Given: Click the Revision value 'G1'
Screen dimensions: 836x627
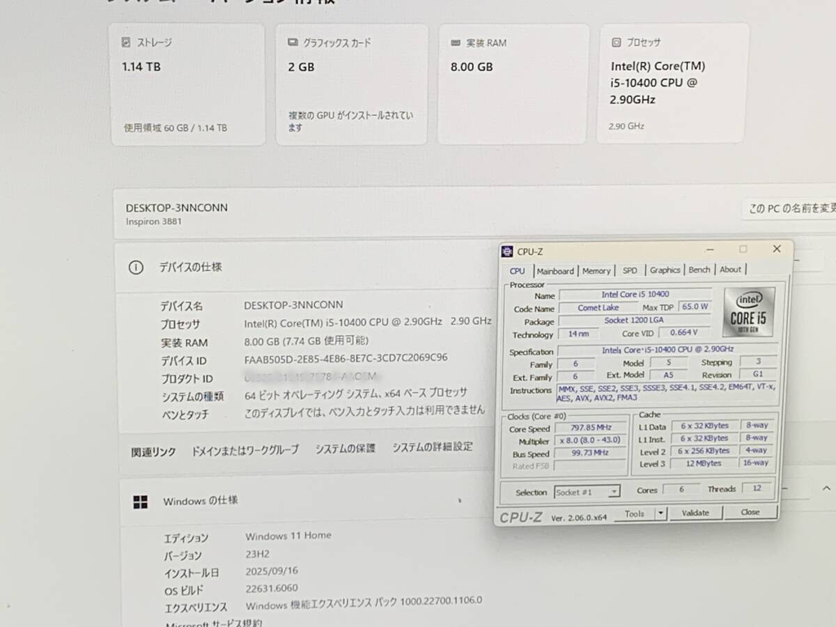Looking at the screenshot, I should [758, 374].
